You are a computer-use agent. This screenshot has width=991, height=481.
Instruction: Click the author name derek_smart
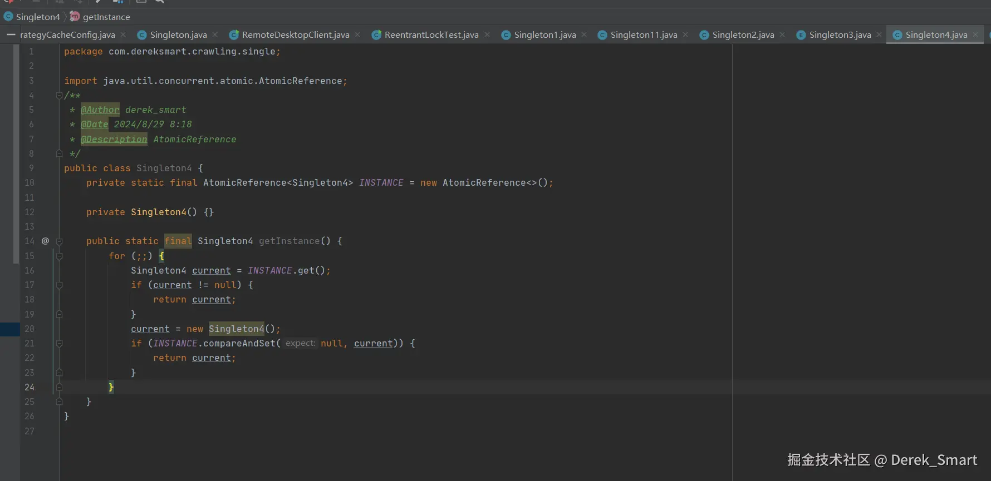pyautogui.click(x=156, y=110)
